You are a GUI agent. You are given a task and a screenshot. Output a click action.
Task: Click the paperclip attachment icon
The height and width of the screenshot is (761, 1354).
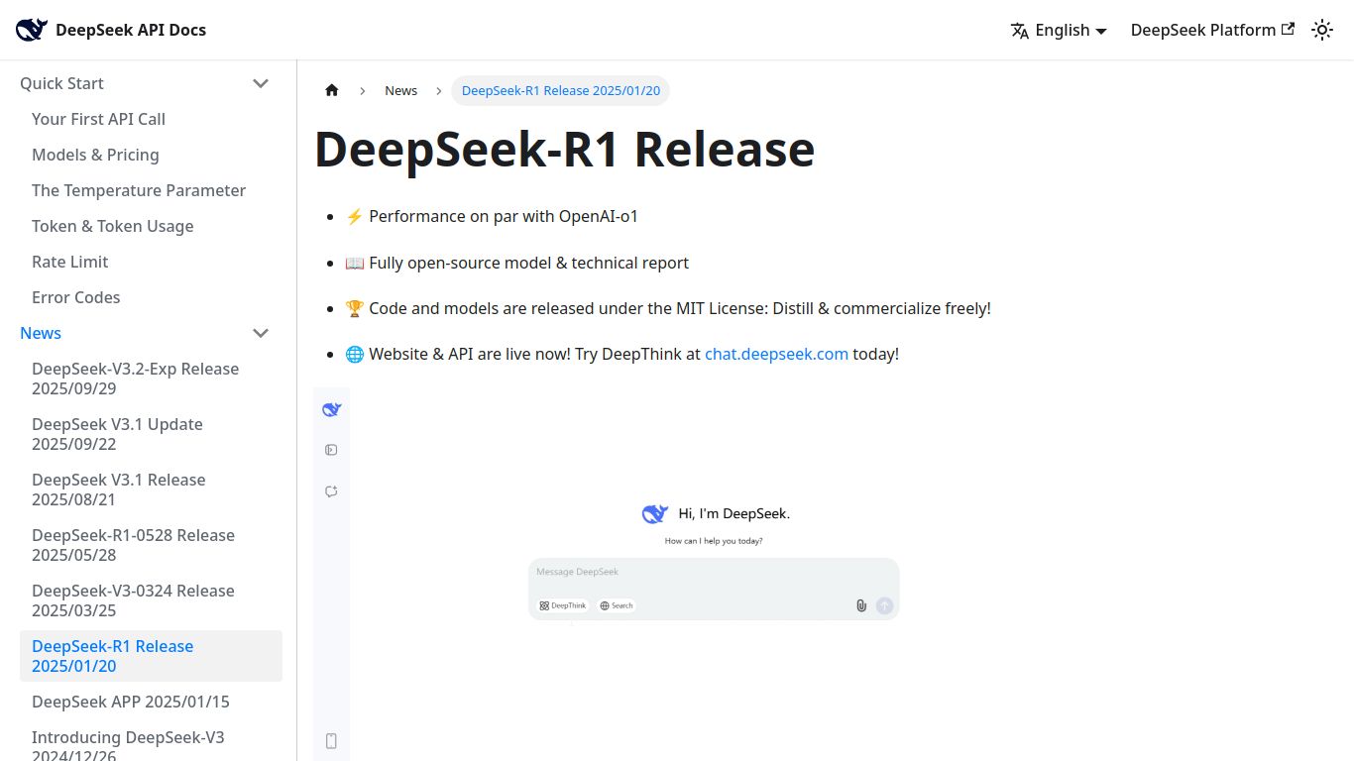(860, 605)
